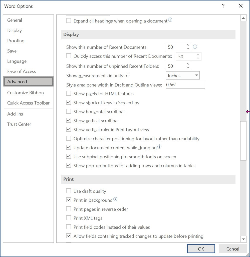Click the vertical scrollbar thumb
Viewport: 250px width, 257px height.
243,141
